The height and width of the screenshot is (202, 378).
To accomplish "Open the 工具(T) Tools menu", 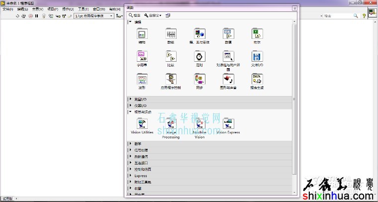I will click(83, 9).
